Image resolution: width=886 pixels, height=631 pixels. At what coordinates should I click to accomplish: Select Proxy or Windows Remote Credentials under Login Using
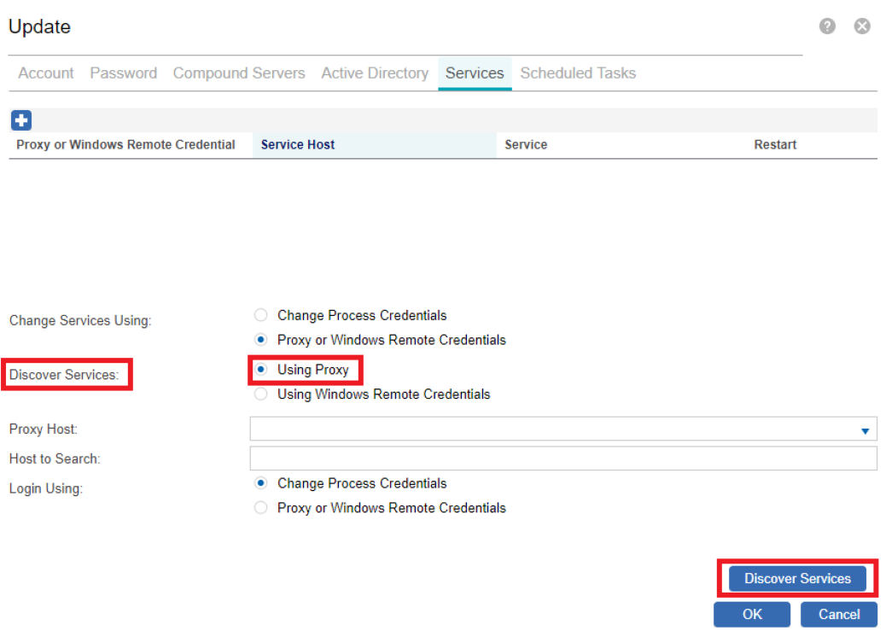click(262, 508)
